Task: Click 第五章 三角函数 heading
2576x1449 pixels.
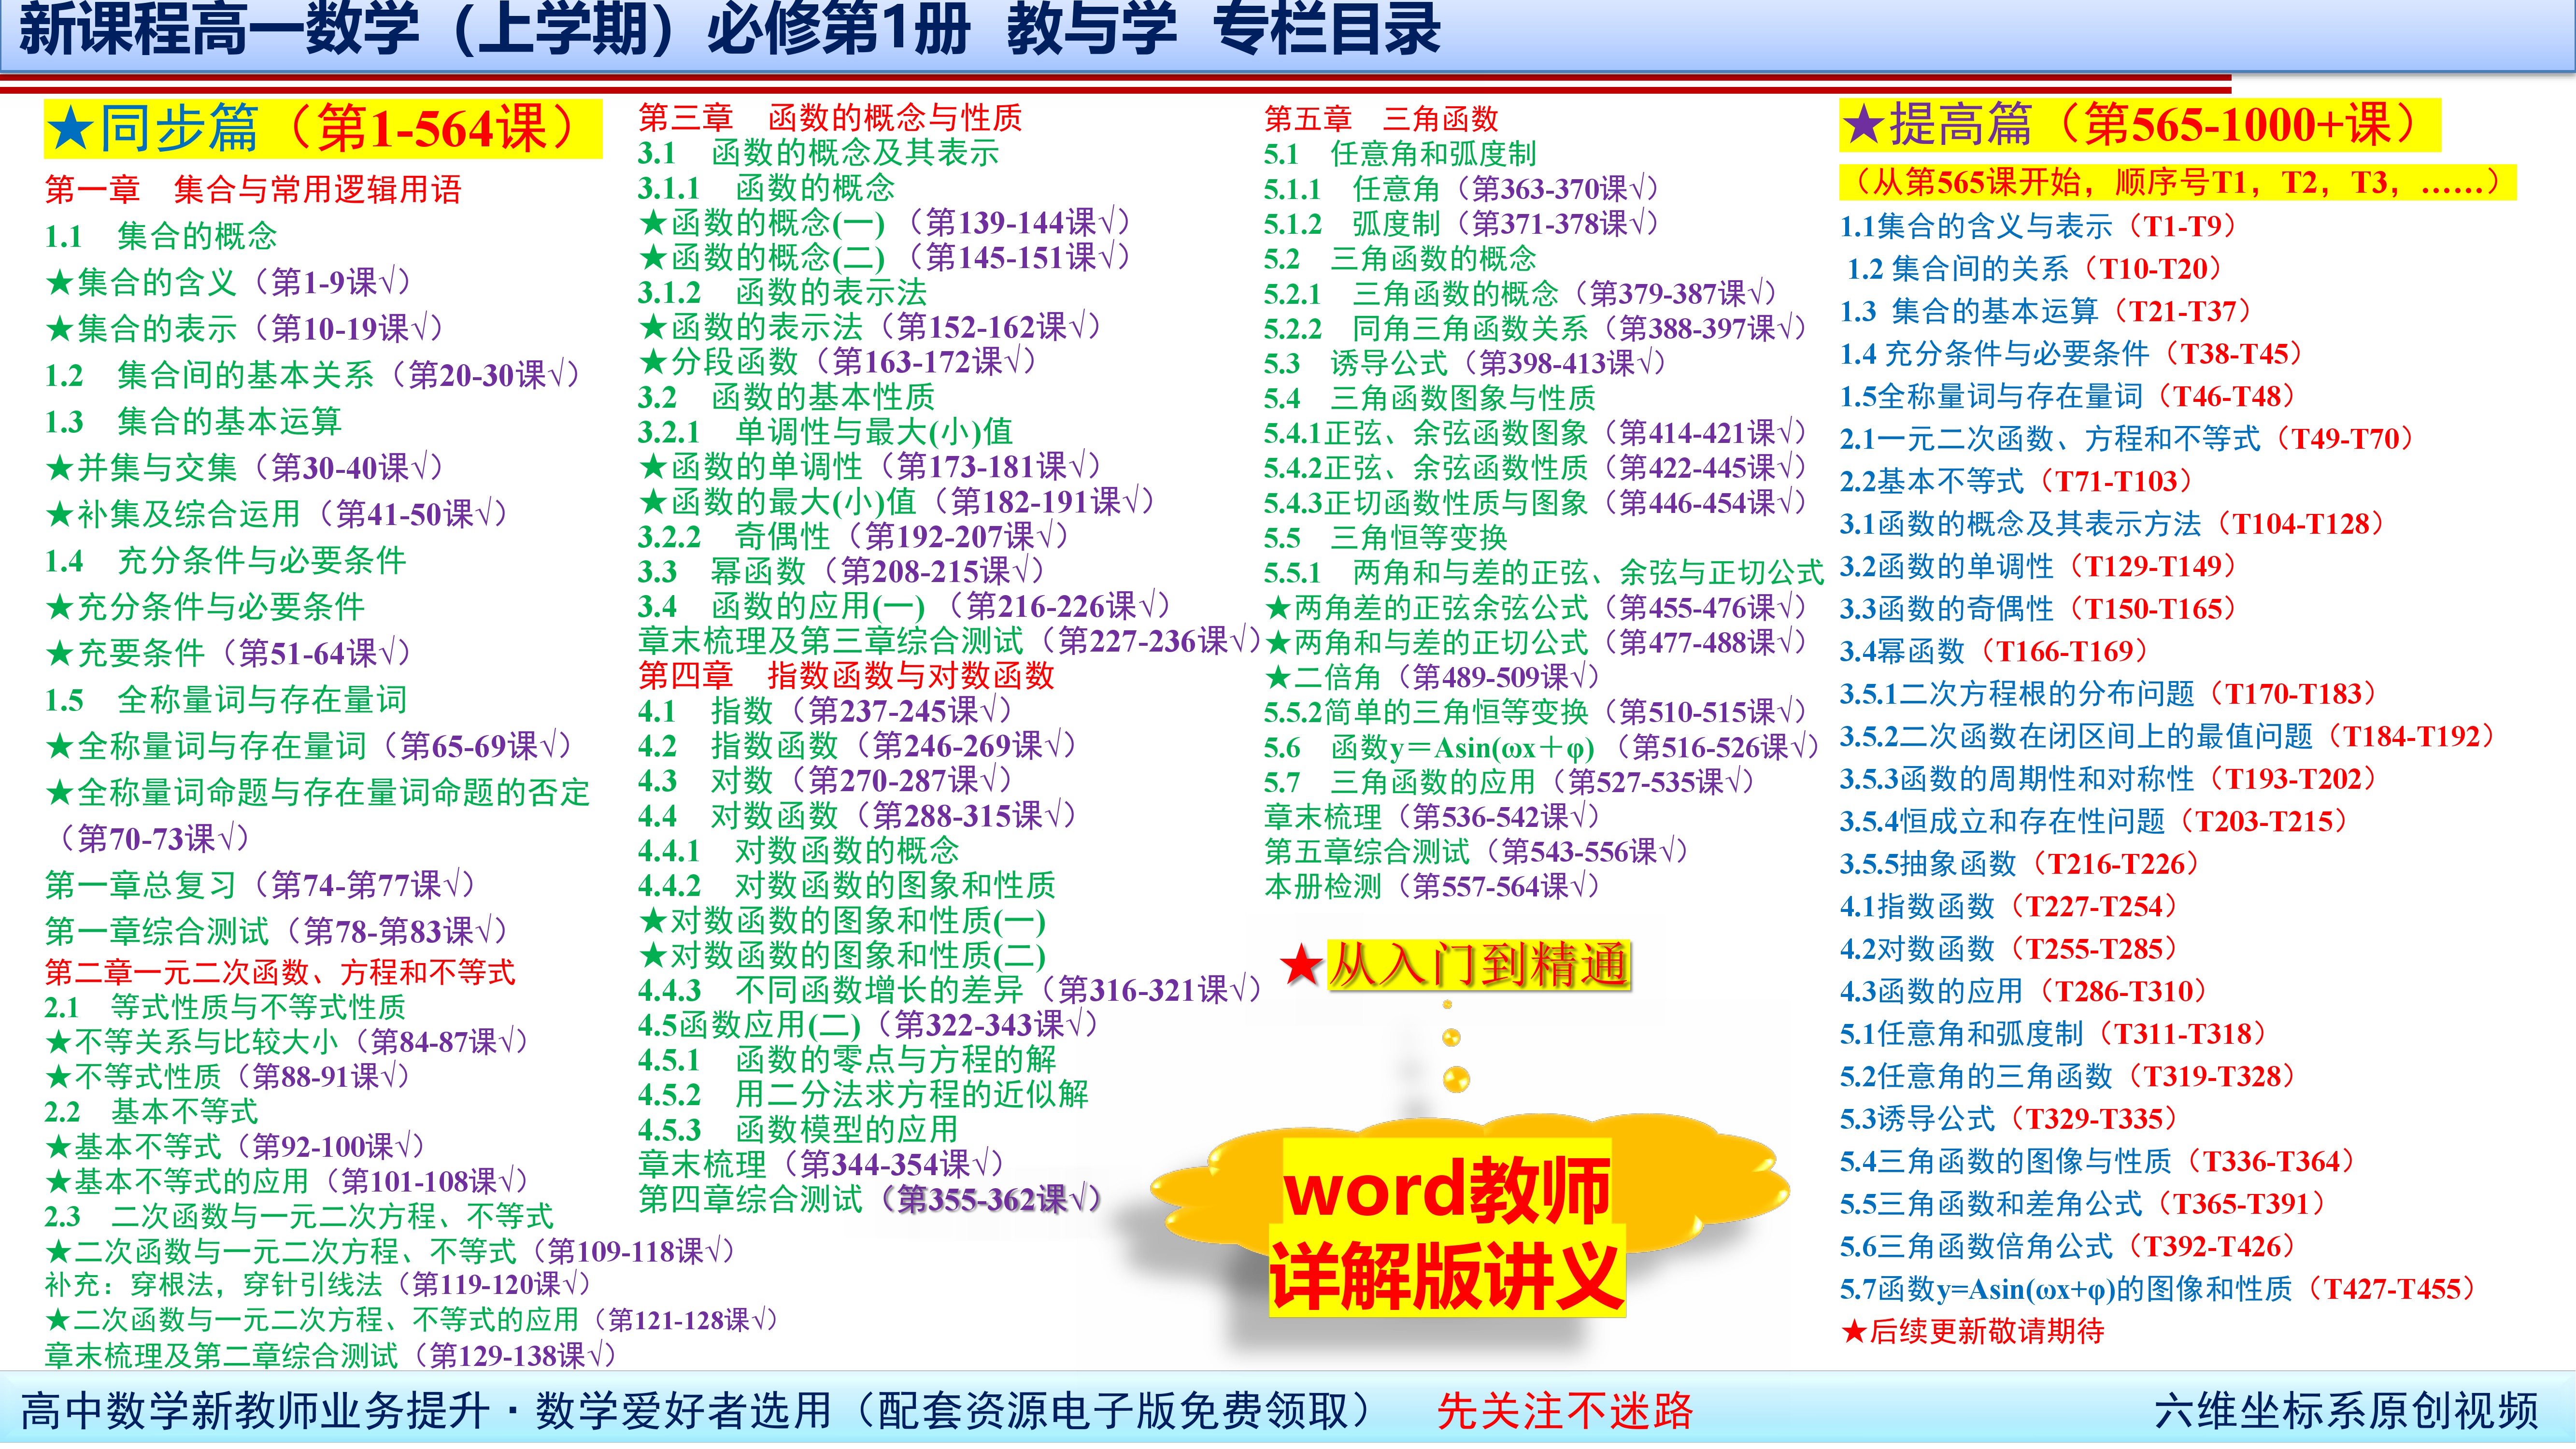Action: pyautogui.click(x=1381, y=119)
